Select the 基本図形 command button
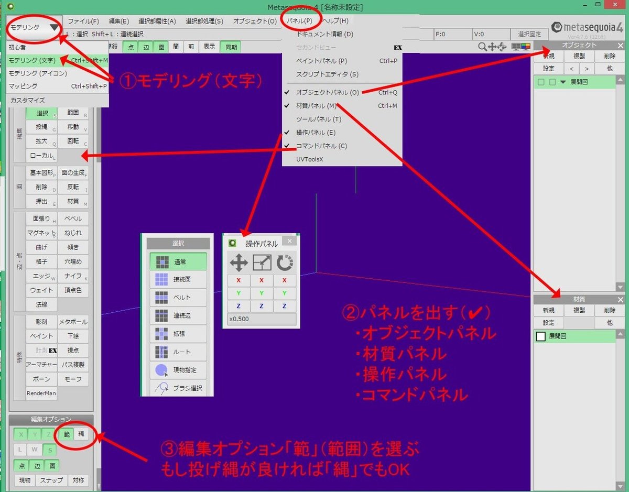Screen dimensions: 629x492 pyautogui.click(x=41, y=173)
